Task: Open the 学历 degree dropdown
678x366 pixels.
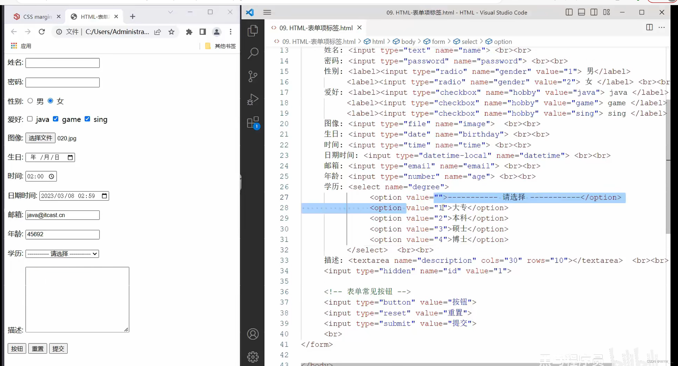Action: 62,254
